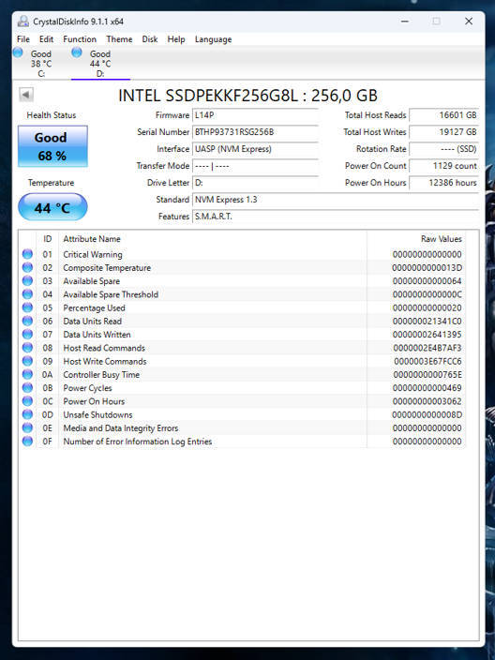Open the File menu
495x660 pixels.
[x=23, y=39]
